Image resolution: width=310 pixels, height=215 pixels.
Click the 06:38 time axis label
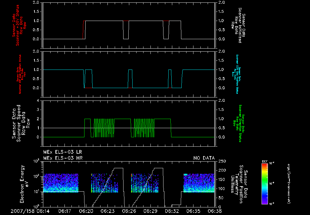point(215,211)
